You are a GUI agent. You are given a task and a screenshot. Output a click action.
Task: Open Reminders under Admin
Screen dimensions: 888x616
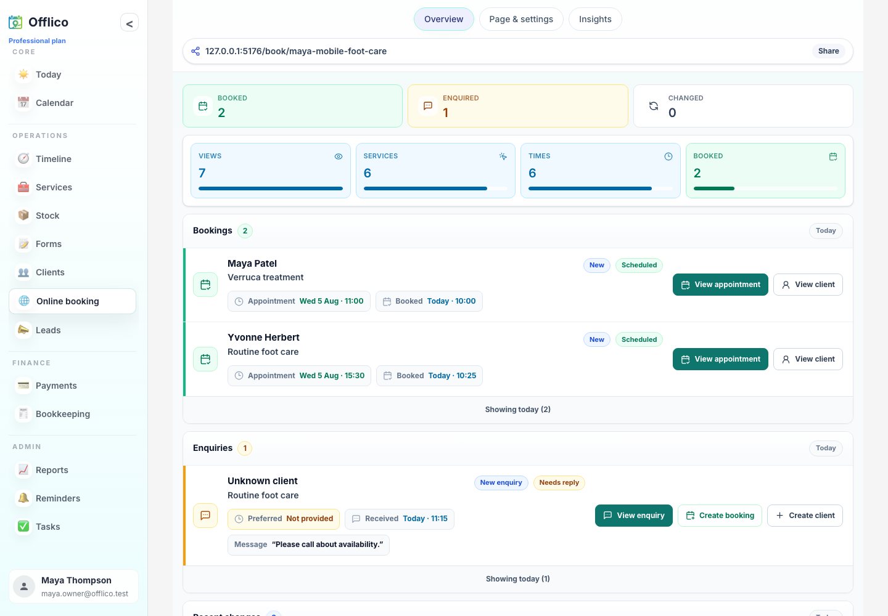tap(72, 498)
